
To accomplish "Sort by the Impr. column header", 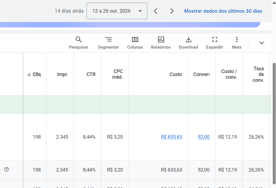I will (62, 74).
